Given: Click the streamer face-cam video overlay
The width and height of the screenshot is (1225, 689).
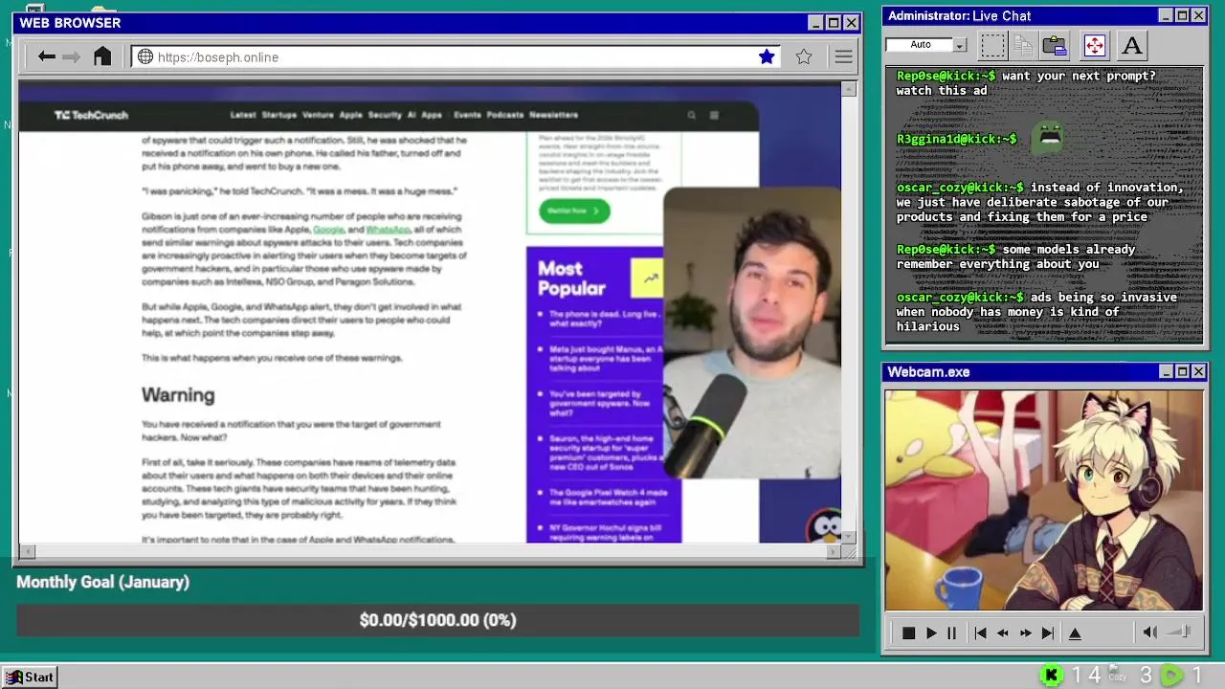Looking at the screenshot, I should [752, 333].
